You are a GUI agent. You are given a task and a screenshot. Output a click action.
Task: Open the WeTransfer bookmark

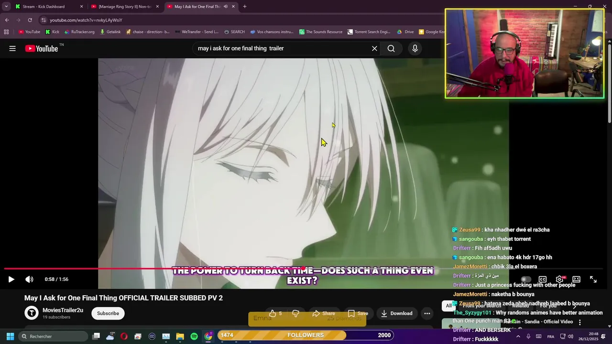tap(197, 32)
